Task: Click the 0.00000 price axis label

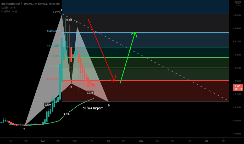Action: tap(238, 134)
